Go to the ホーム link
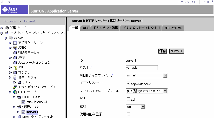Viewport: 214px width, 118px height. pos(6,2)
